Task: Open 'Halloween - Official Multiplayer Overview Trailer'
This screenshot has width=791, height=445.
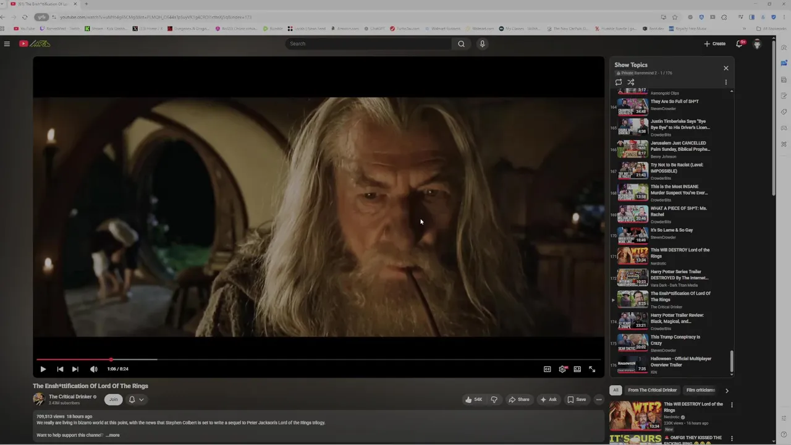Action: pyautogui.click(x=670, y=365)
